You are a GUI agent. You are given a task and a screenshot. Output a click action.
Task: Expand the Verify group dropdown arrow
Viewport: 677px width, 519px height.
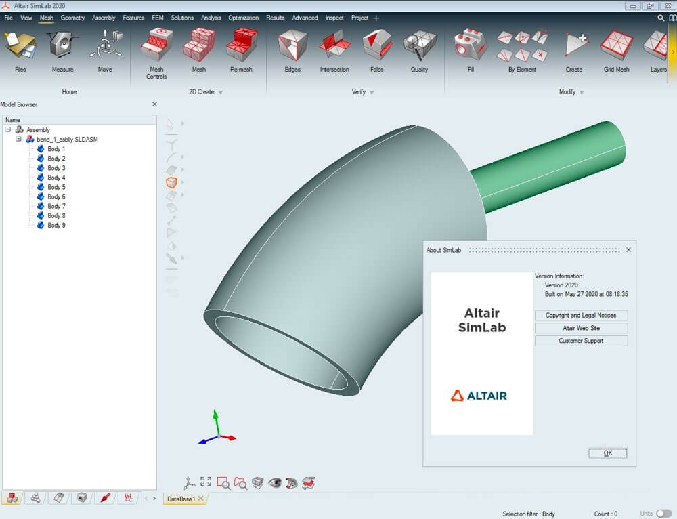pyautogui.click(x=372, y=92)
